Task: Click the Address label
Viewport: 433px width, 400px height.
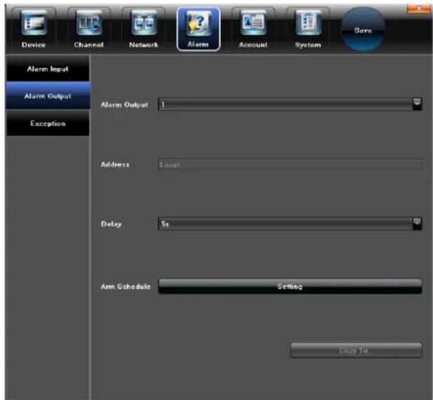Action: [115, 164]
